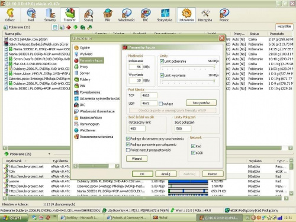Image resolution: width=296 pixels, height=222 pixels.
Task: Toggle eD2K network checkbox
Action: (x=193, y=153)
